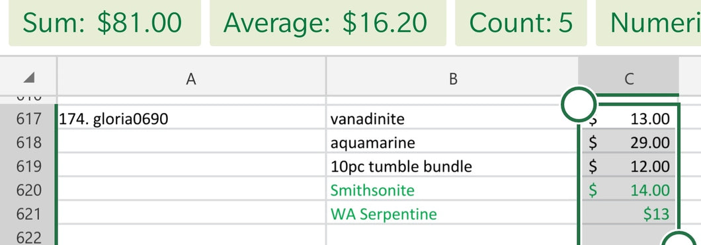Click the vanadinite cell
The height and width of the screenshot is (245, 701).
click(x=452, y=119)
